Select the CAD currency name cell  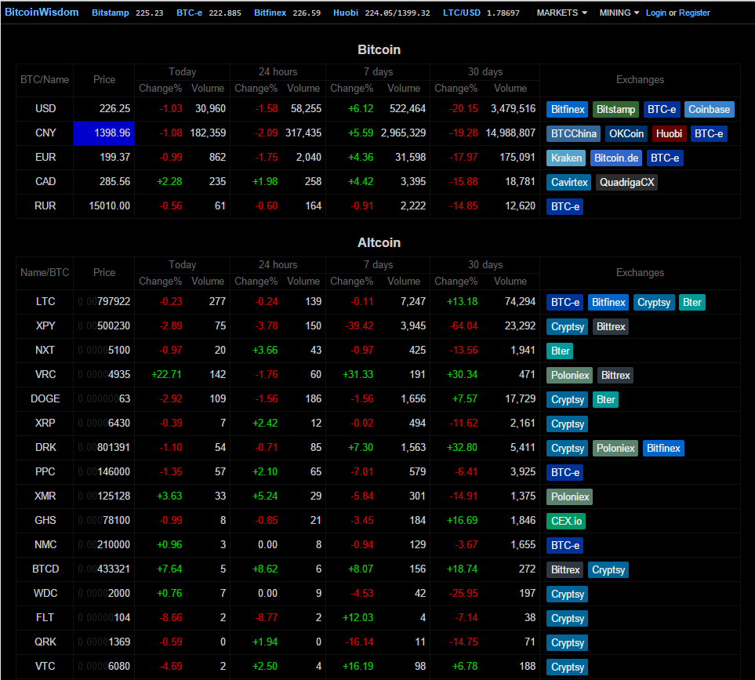(45, 181)
